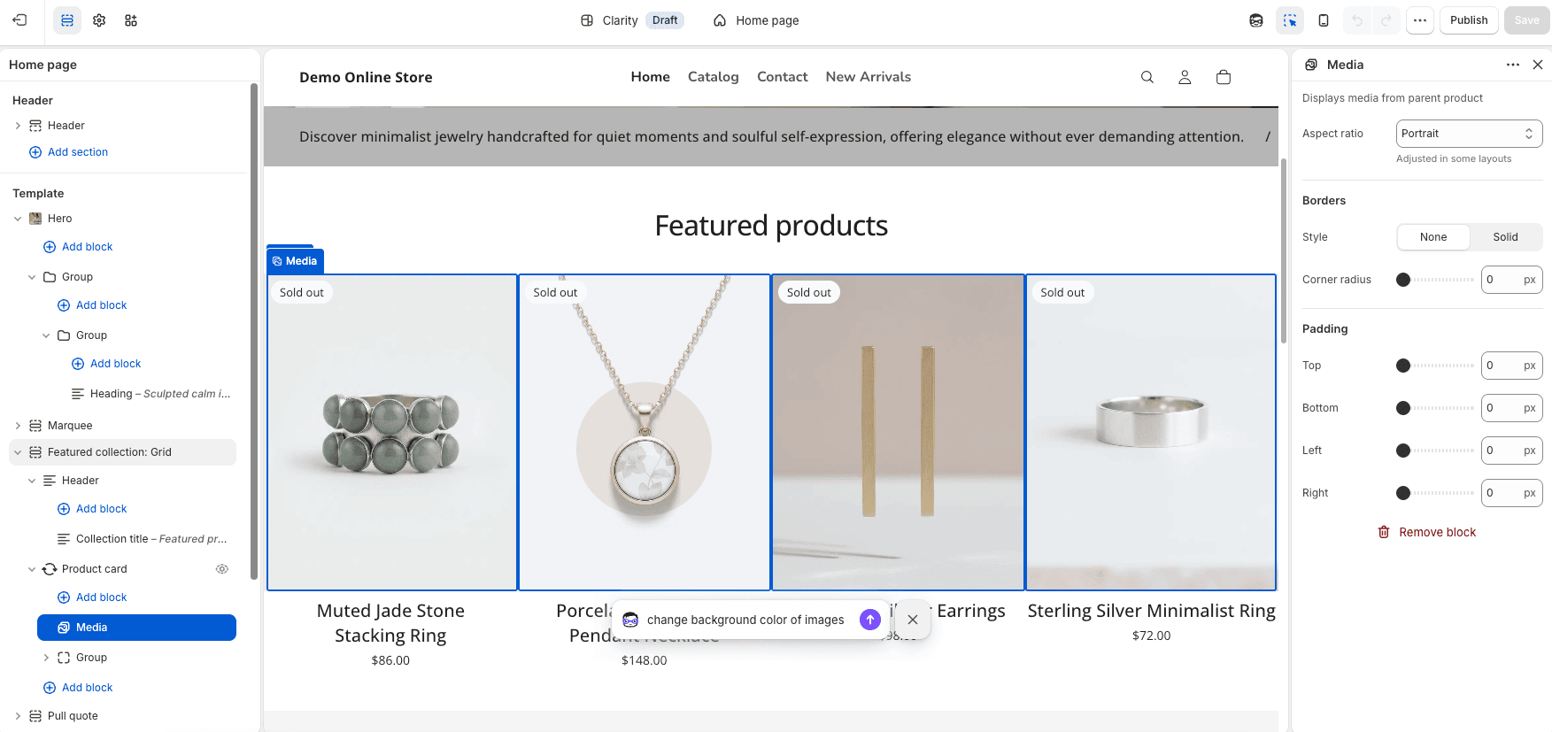
Task: Open the Apps panel icon
Action: click(131, 20)
